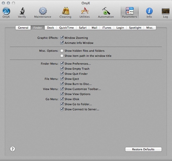The height and width of the screenshot is (161, 172).
Task: Switch to the iTunes tab
Action: click(107, 28)
